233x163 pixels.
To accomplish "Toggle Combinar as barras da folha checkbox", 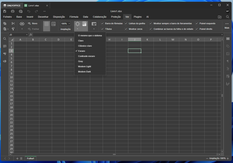I will tap(150, 29).
